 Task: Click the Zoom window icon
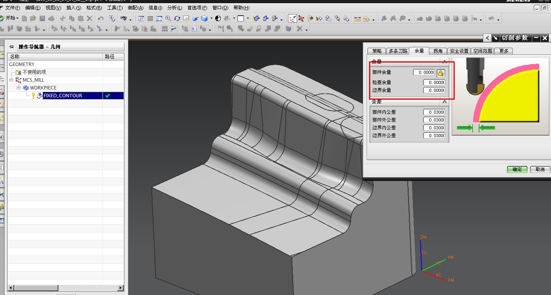click(x=159, y=18)
